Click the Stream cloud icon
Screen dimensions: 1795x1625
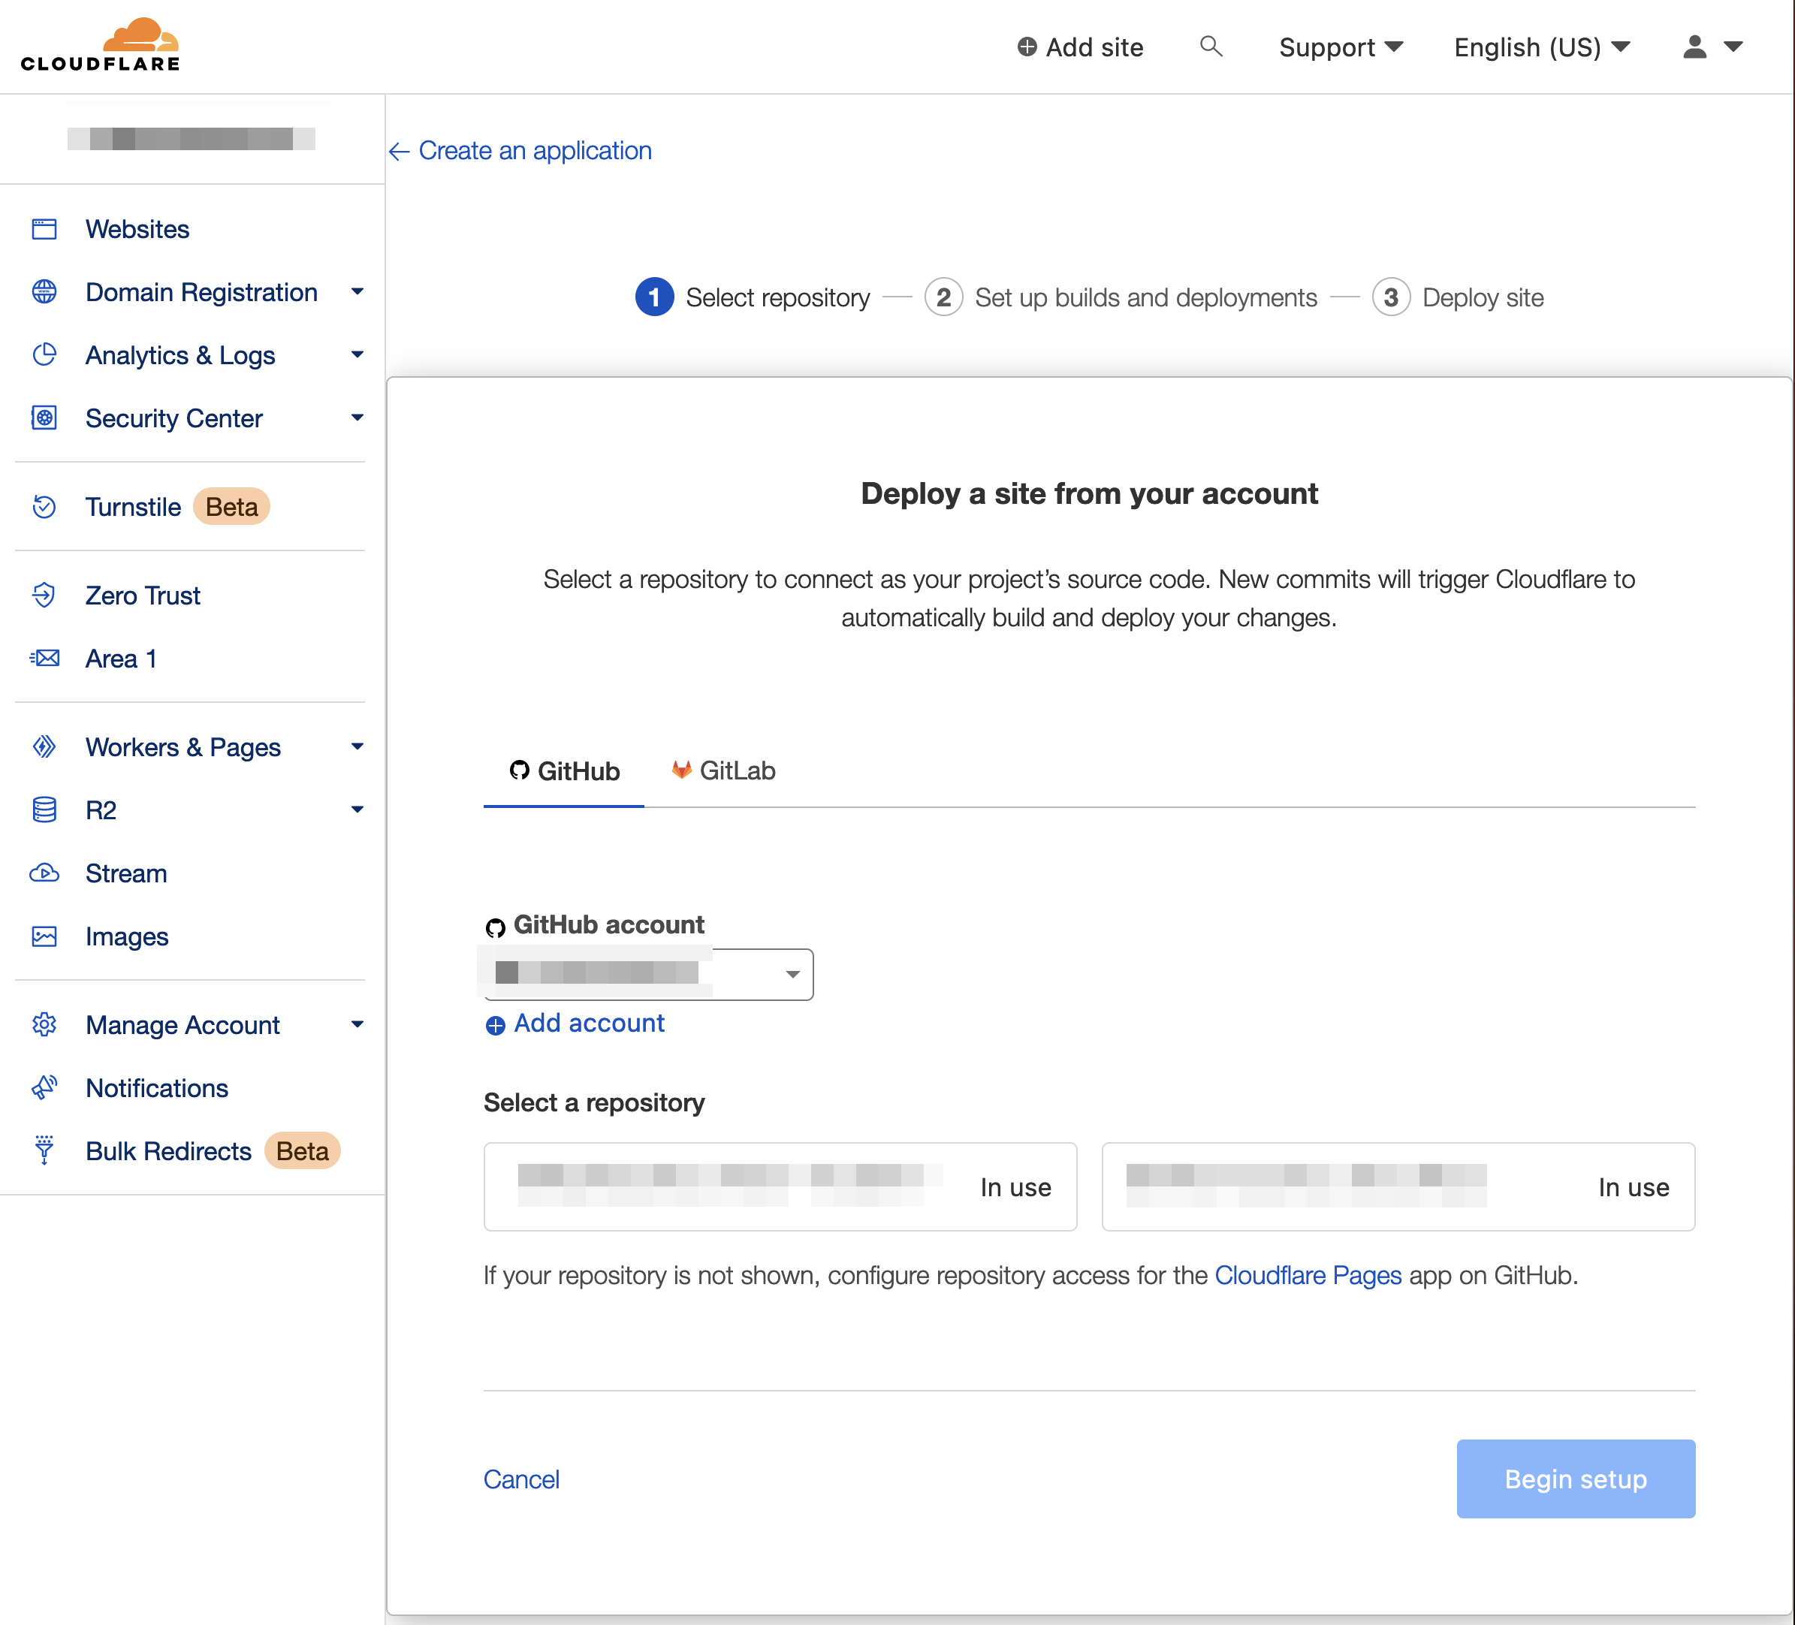point(44,873)
